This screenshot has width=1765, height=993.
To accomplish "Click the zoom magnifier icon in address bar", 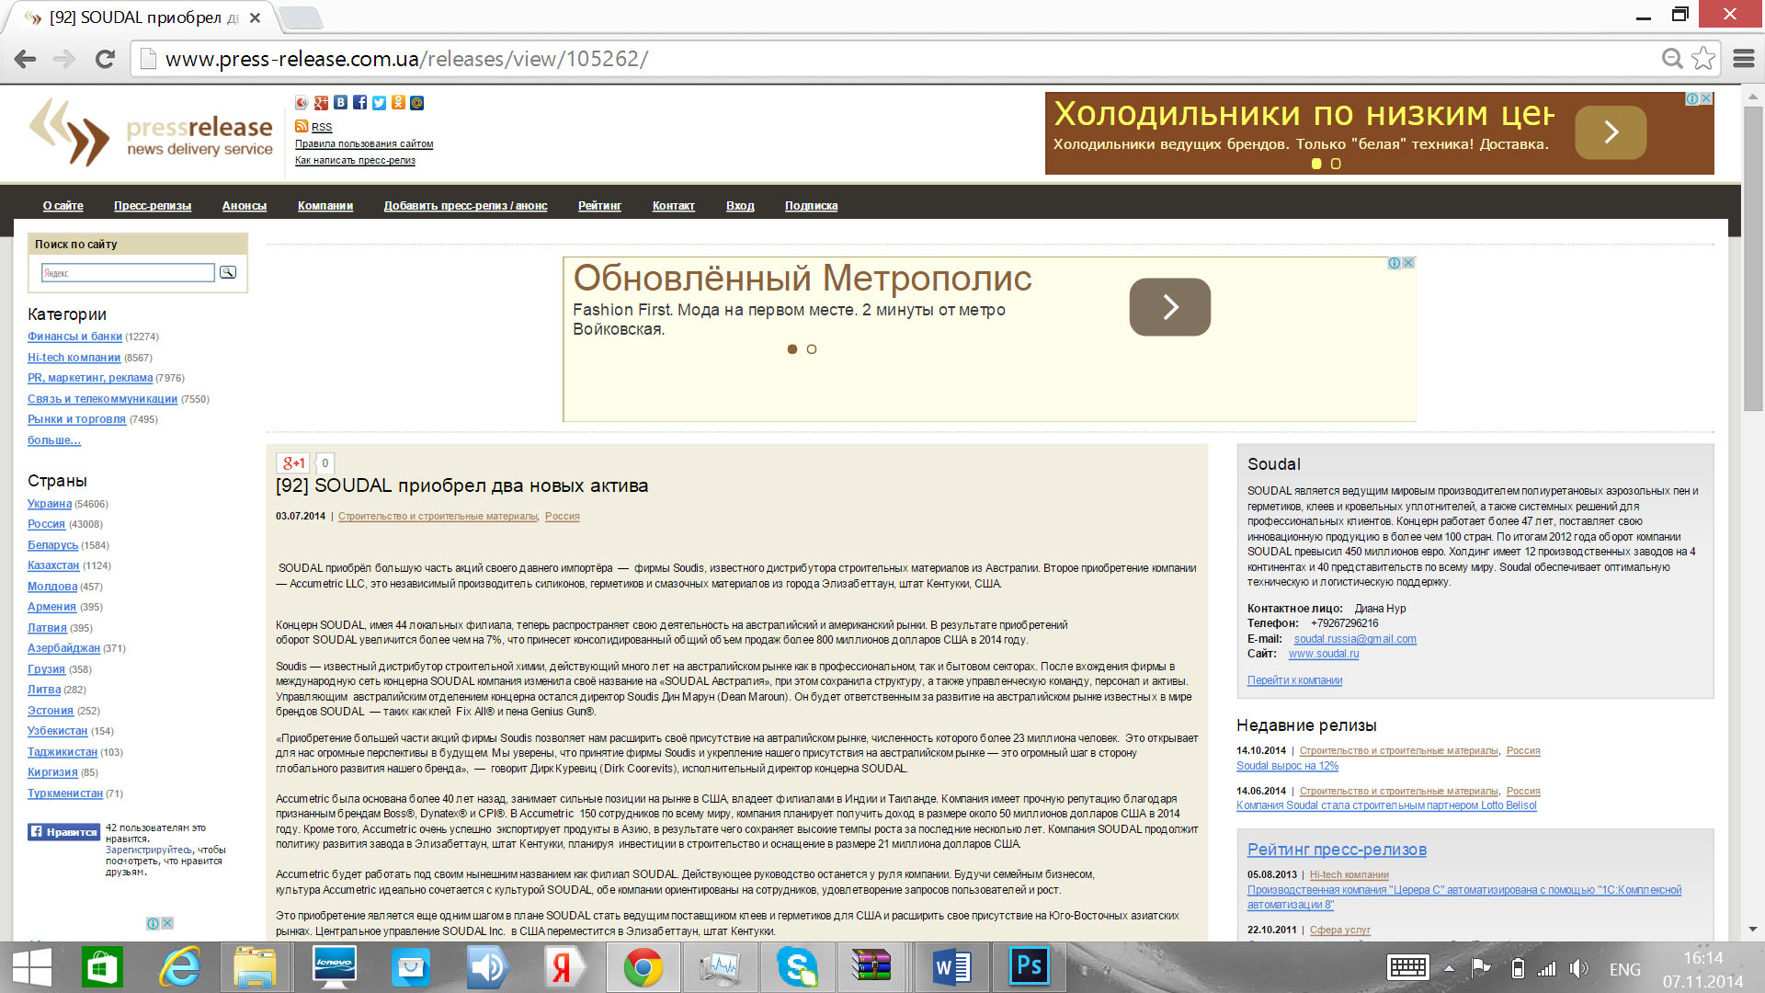I will point(1672,59).
